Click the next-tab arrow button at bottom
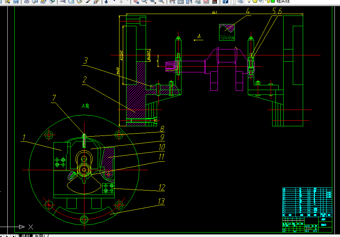The width and height of the screenshot is (340, 237). coord(8,236)
